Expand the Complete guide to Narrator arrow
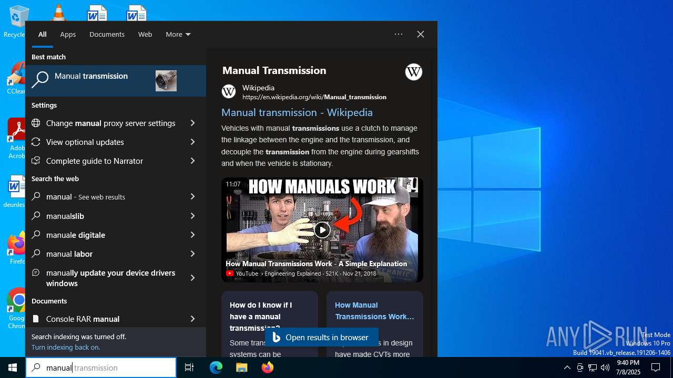 [192, 161]
